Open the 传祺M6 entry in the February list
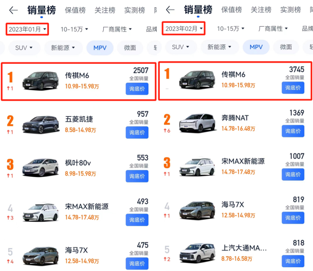 234,79
